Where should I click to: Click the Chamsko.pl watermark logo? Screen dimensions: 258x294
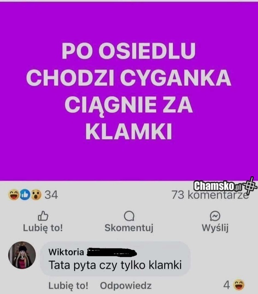coord(217,186)
